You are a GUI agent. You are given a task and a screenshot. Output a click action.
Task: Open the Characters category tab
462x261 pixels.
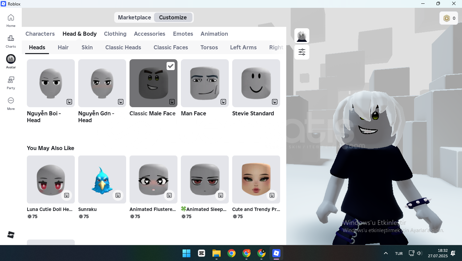40,34
